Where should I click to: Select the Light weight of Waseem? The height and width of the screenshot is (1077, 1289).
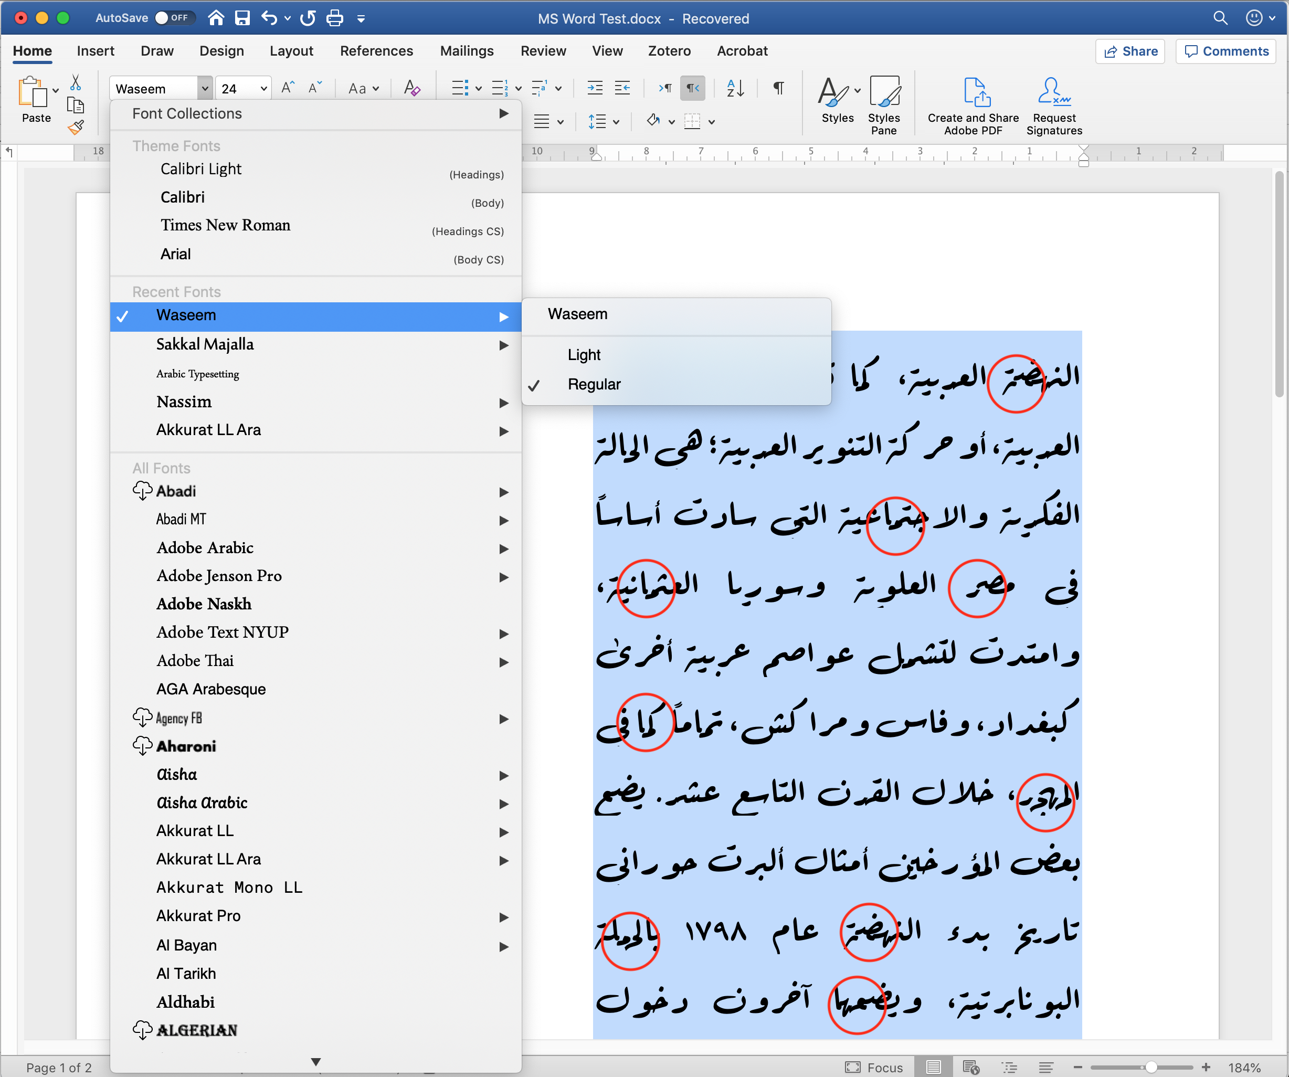[584, 354]
